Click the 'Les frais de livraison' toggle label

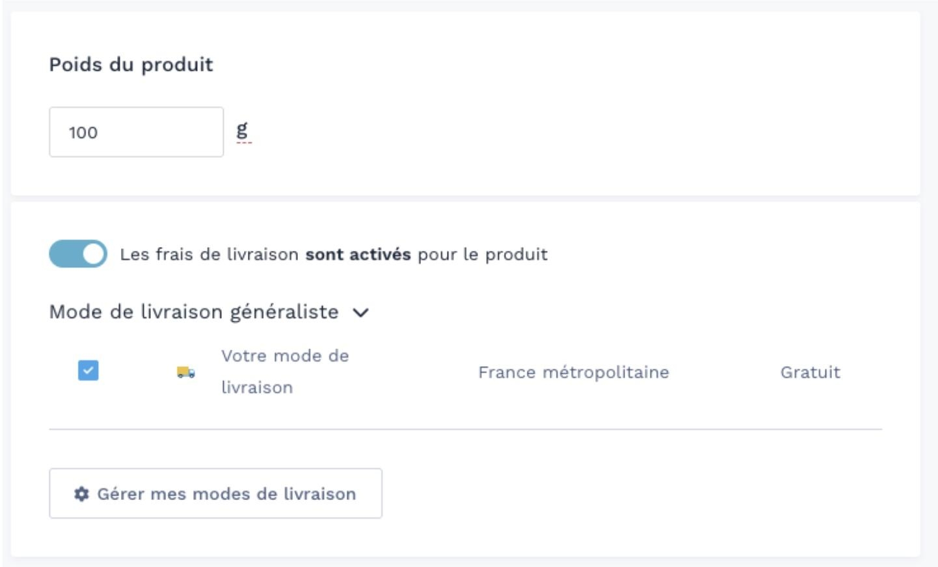pyautogui.click(x=208, y=254)
